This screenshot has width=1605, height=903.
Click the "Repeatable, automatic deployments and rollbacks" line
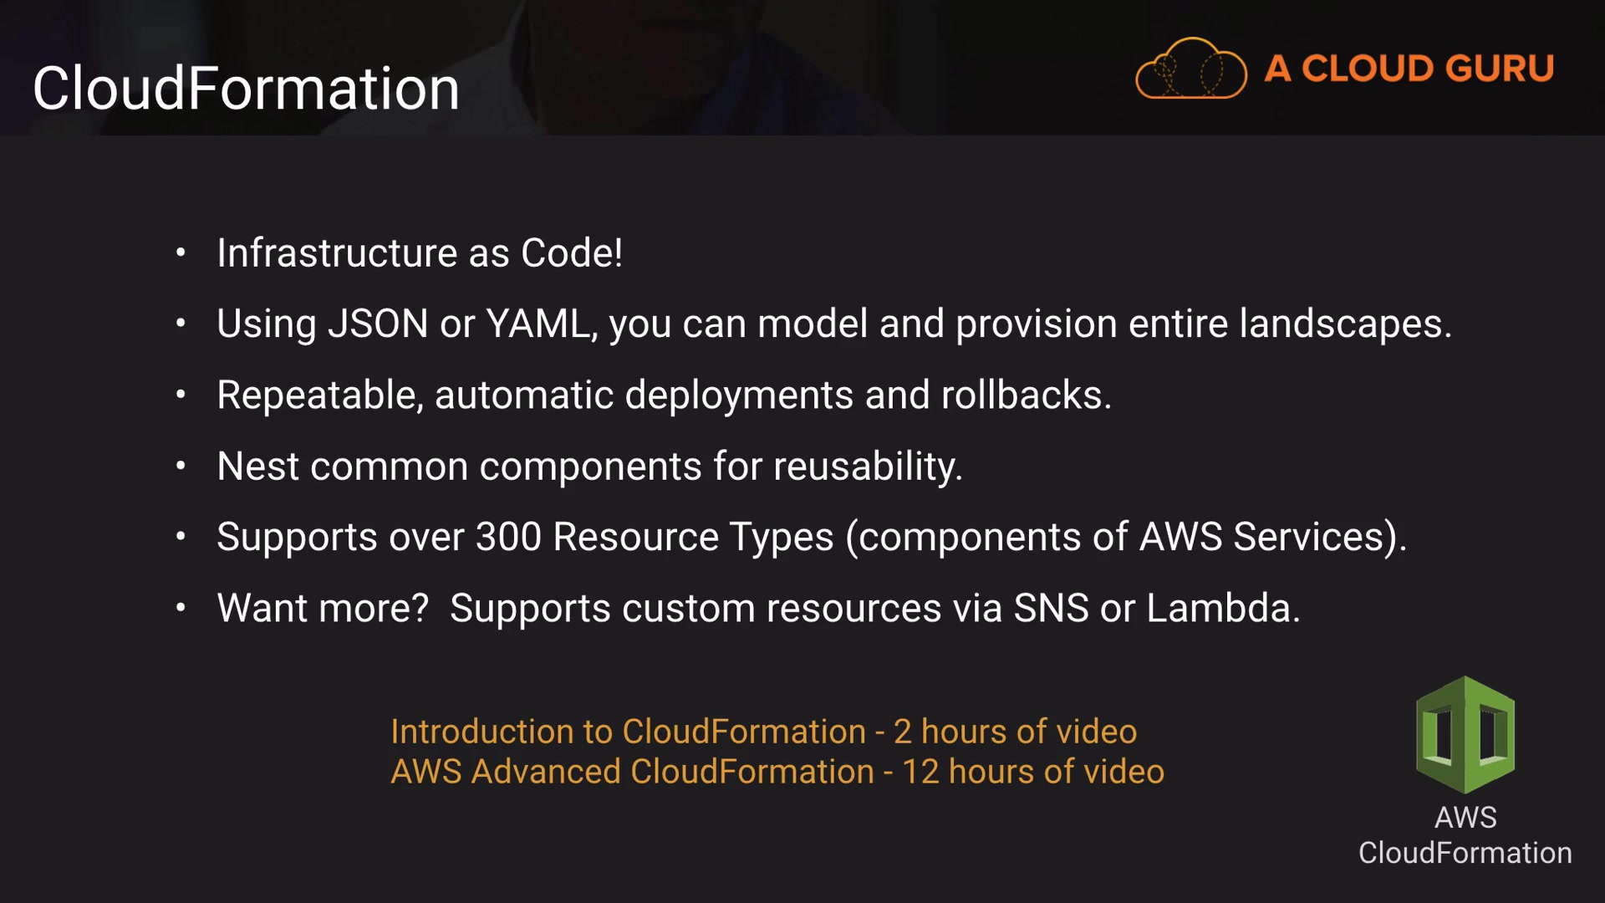(x=664, y=395)
